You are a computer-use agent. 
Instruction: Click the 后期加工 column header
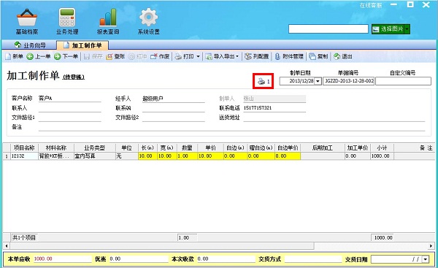[x=323, y=148]
